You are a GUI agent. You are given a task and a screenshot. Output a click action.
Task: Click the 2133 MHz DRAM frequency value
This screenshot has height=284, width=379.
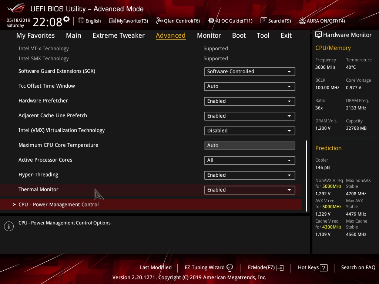(x=356, y=108)
